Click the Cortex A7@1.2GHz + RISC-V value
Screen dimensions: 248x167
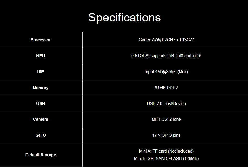click(166, 40)
